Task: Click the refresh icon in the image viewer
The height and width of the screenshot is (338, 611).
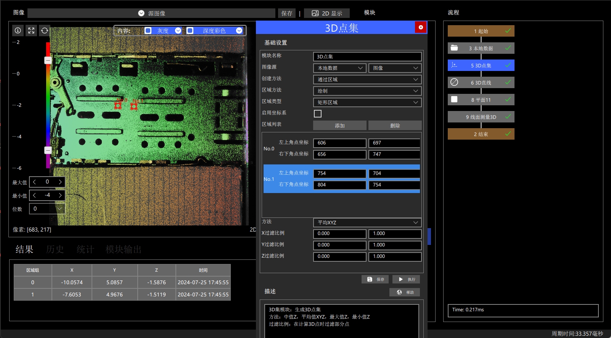Action: pyautogui.click(x=45, y=31)
